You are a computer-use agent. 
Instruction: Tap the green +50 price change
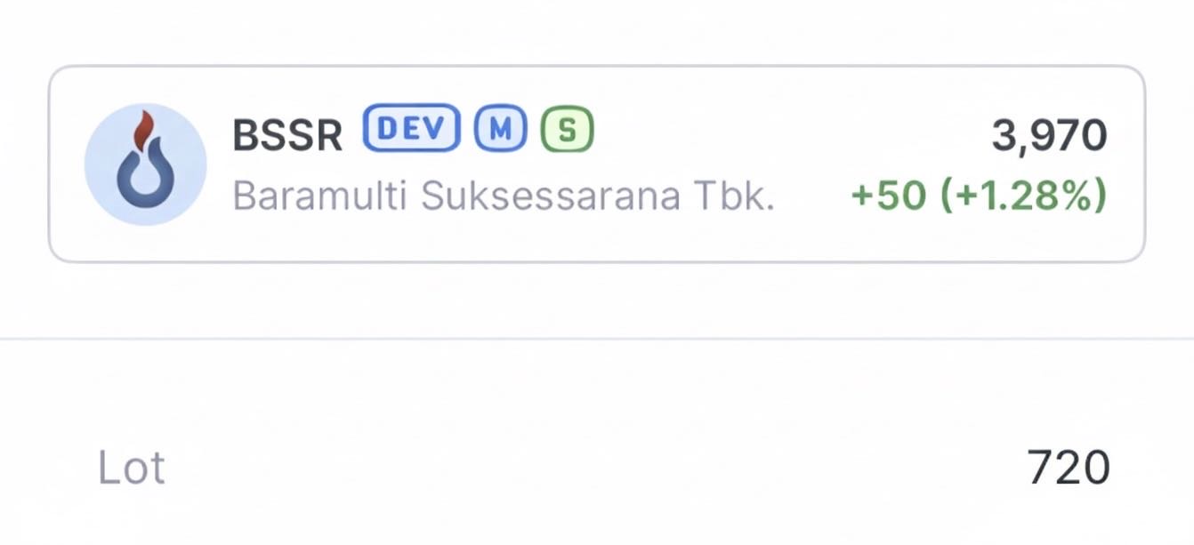(888, 196)
